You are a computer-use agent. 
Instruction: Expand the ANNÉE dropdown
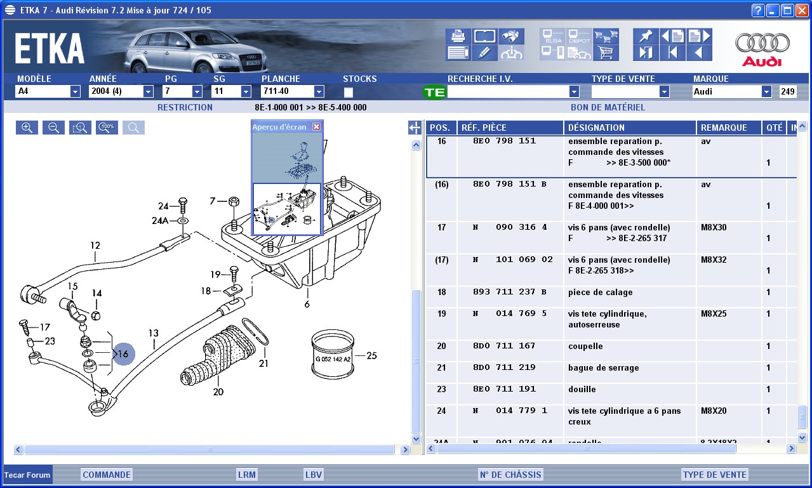[148, 91]
